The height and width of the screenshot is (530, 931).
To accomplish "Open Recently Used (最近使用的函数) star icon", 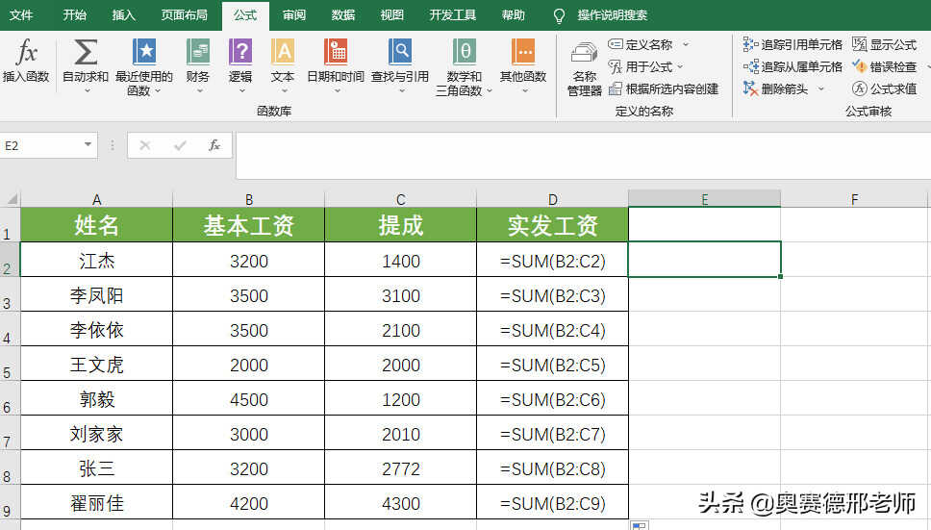I will point(144,52).
